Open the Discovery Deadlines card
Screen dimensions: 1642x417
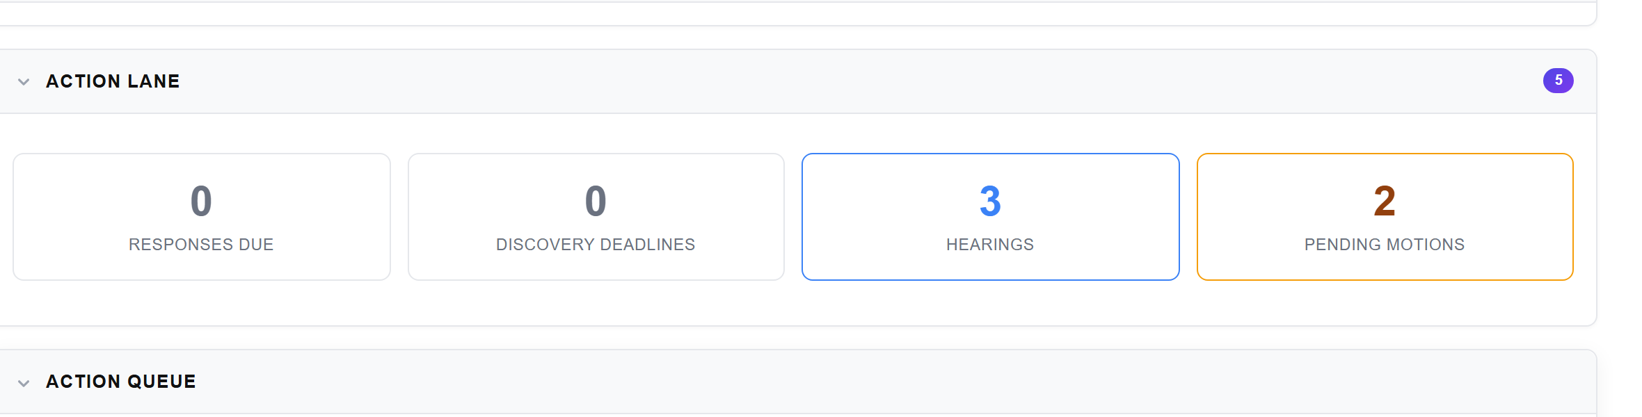(x=596, y=217)
